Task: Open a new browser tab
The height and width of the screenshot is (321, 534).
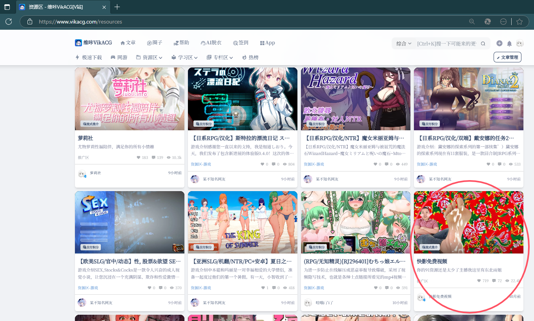Action: point(117,7)
